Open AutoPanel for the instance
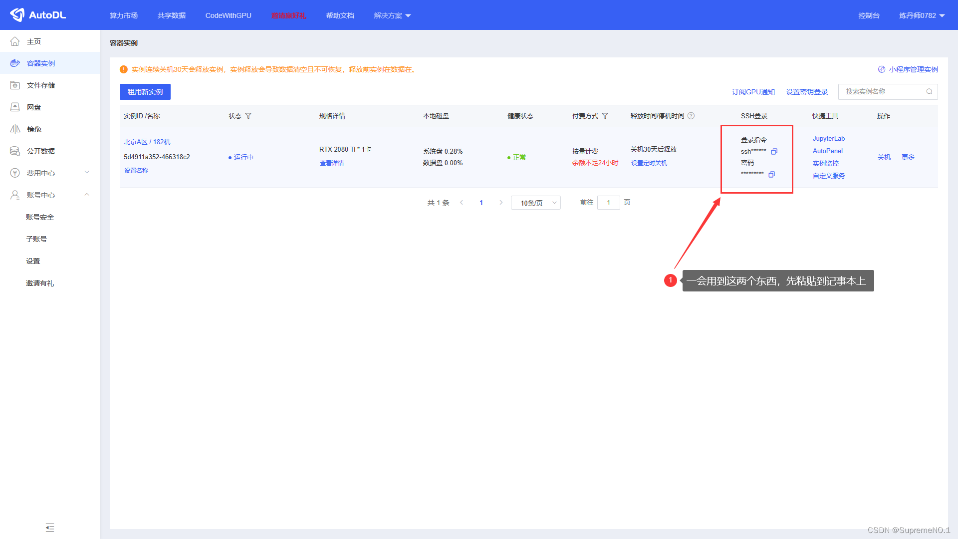 (x=828, y=151)
